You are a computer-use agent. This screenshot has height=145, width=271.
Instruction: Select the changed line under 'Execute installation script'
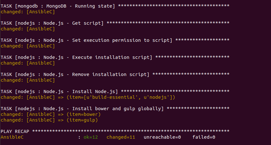[28, 63]
